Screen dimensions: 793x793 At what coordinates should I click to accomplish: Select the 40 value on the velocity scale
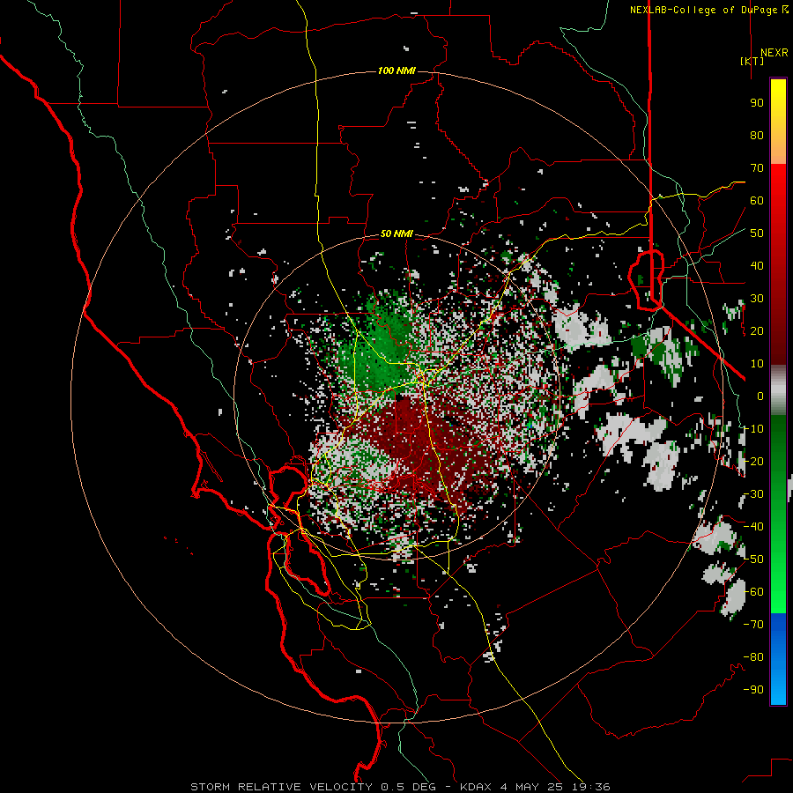(x=757, y=265)
